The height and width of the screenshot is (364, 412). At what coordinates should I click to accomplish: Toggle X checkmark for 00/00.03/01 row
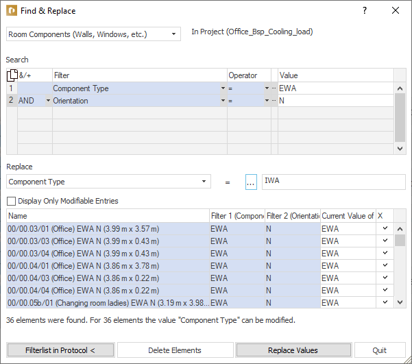click(x=385, y=228)
